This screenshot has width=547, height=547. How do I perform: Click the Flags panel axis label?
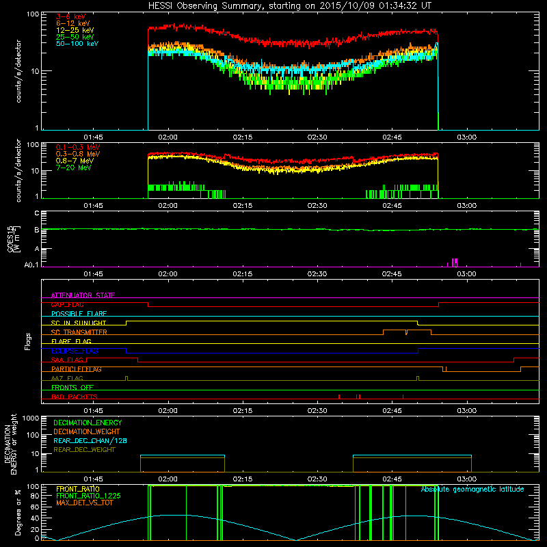(28, 341)
